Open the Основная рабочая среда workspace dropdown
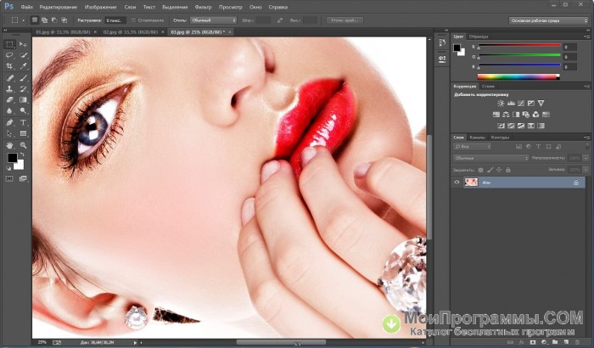This screenshot has width=594, height=348. pyautogui.click(x=546, y=19)
